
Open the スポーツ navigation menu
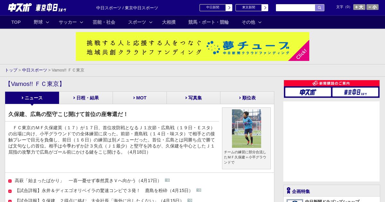coord(137,22)
